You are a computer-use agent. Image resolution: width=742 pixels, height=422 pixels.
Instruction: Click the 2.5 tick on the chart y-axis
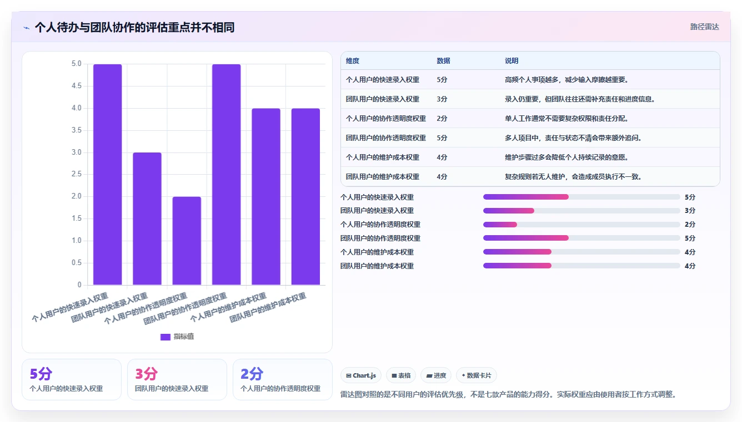(76, 175)
